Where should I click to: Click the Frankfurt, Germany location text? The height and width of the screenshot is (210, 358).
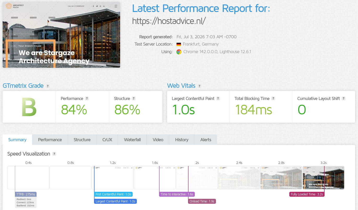coord(201,44)
